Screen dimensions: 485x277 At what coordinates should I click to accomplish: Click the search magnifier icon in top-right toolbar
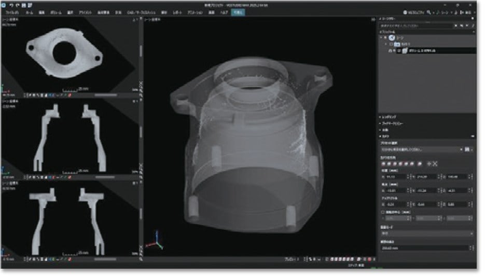point(429,12)
